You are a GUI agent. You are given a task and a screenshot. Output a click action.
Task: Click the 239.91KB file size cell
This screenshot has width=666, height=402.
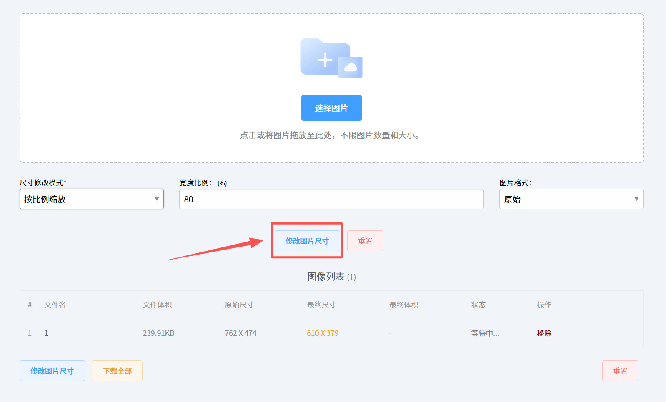[158, 333]
